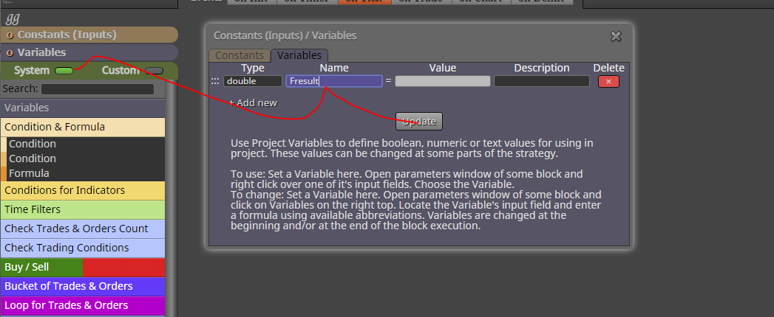Expand Loop for Trades & Orders
Image resolution: width=774 pixels, height=317 pixels.
(x=83, y=306)
